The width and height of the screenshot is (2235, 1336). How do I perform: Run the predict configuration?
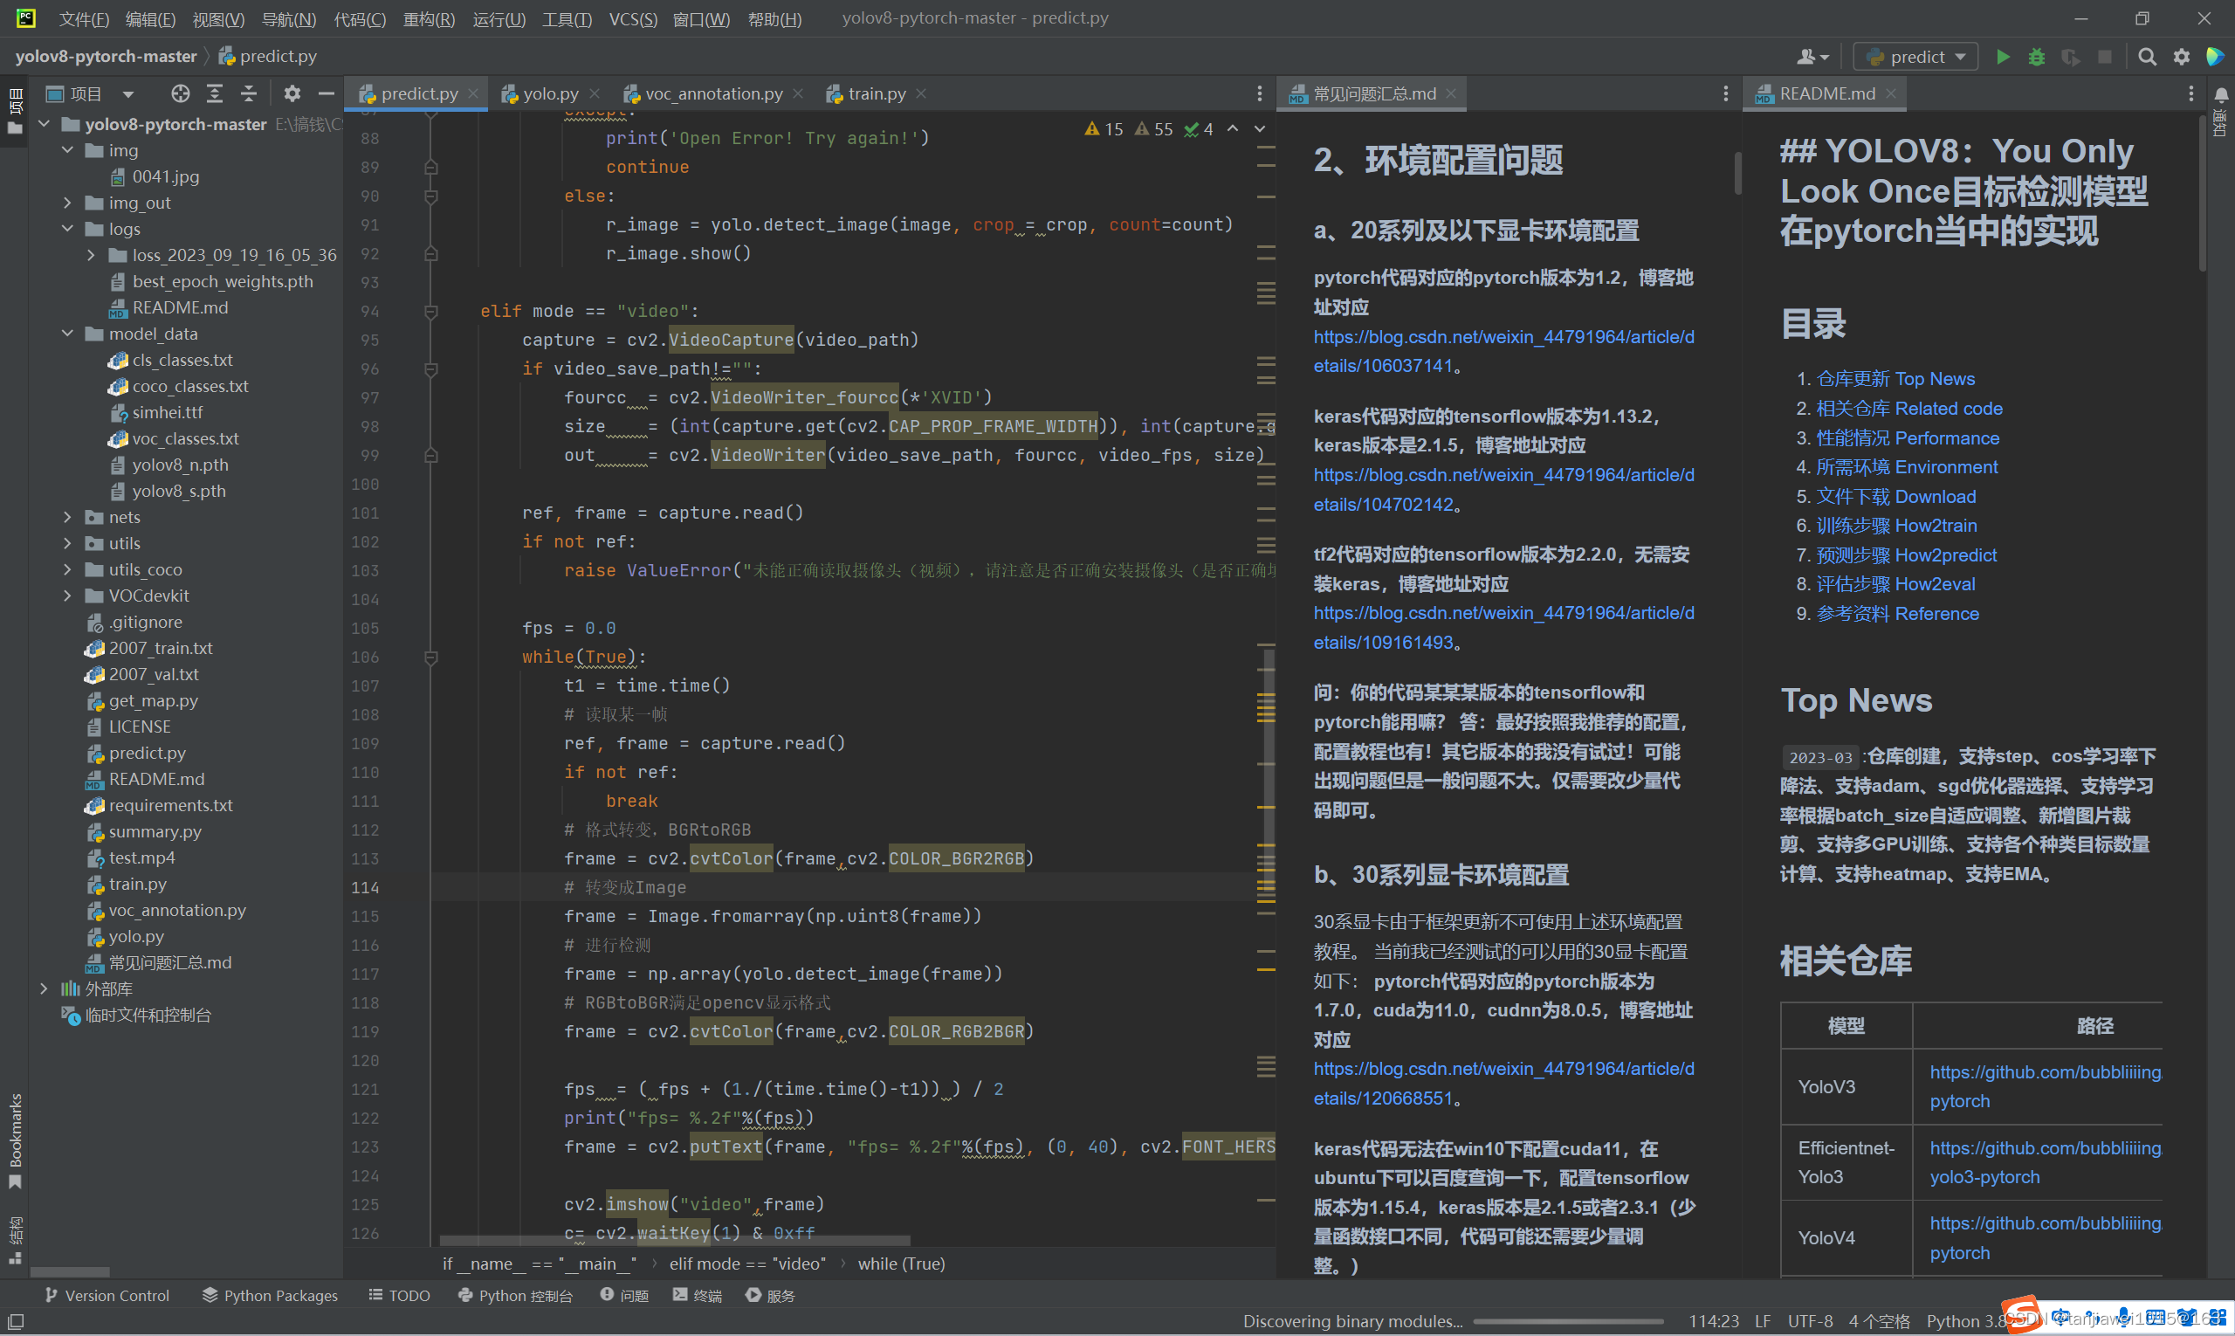[x=2003, y=57]
